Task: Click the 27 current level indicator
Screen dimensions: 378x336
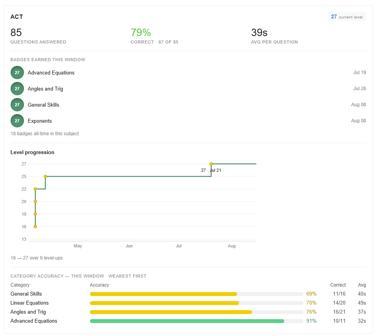Action: (347, 16)
